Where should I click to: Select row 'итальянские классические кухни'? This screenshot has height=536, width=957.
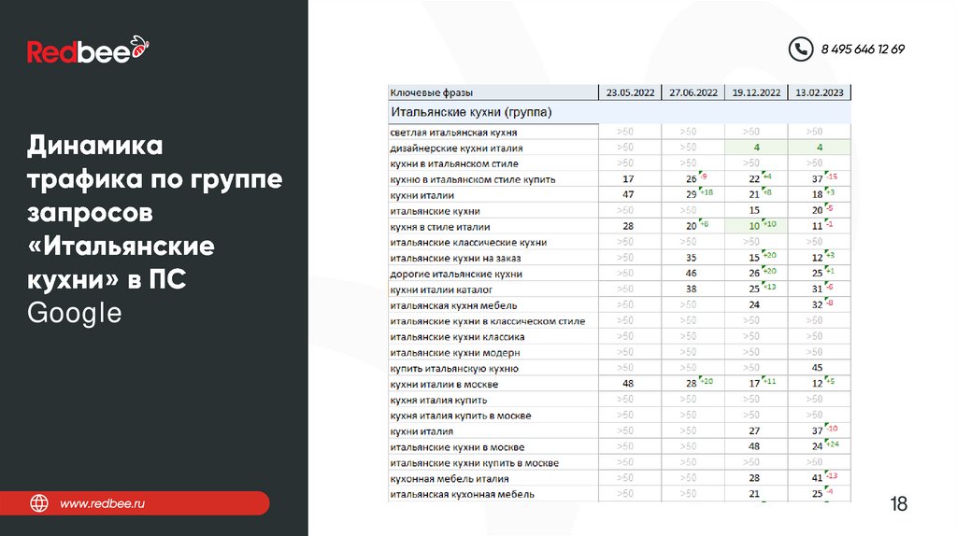click(x=620, y=242)
